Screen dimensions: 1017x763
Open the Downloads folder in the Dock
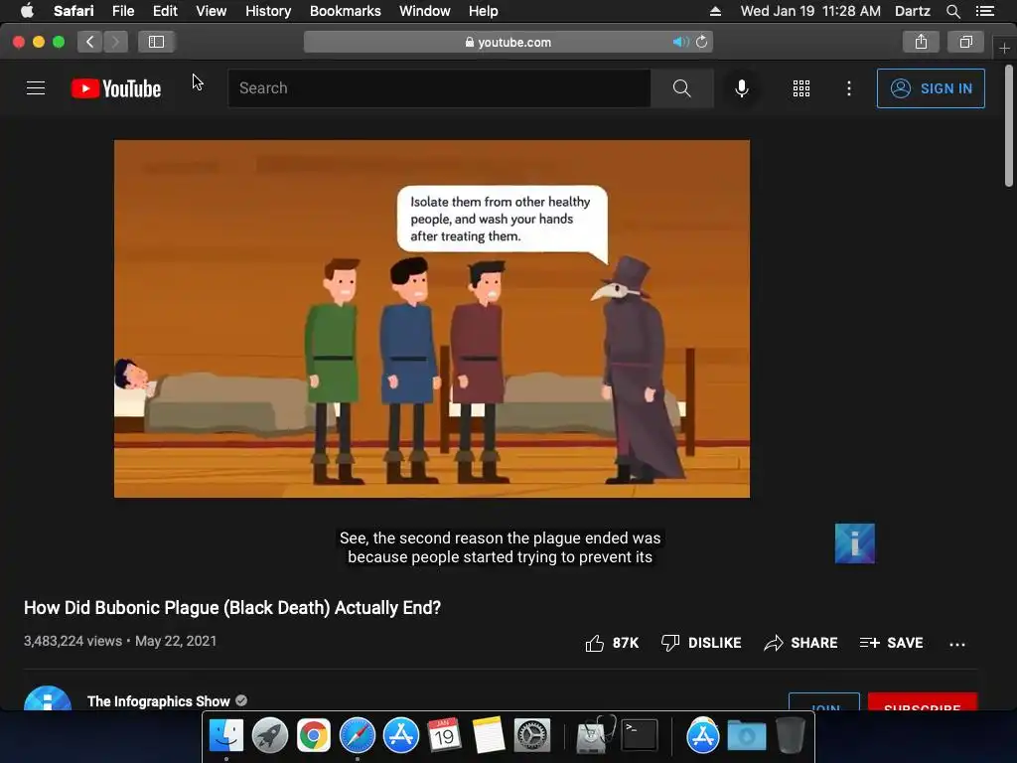(747, 735)
